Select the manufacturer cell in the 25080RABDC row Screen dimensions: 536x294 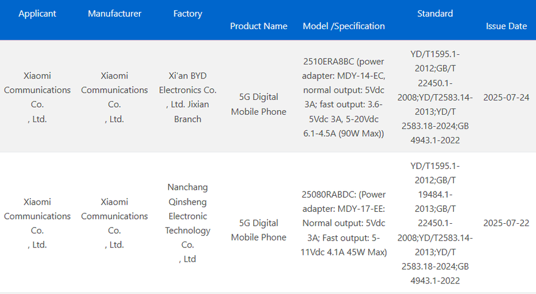114,223
